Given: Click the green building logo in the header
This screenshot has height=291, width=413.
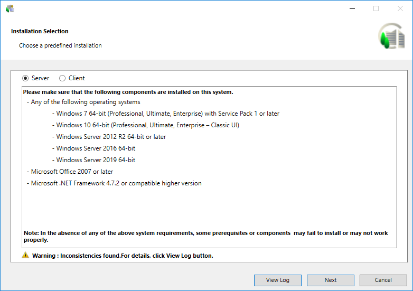Looking at the screenshot, I should 391,36.
